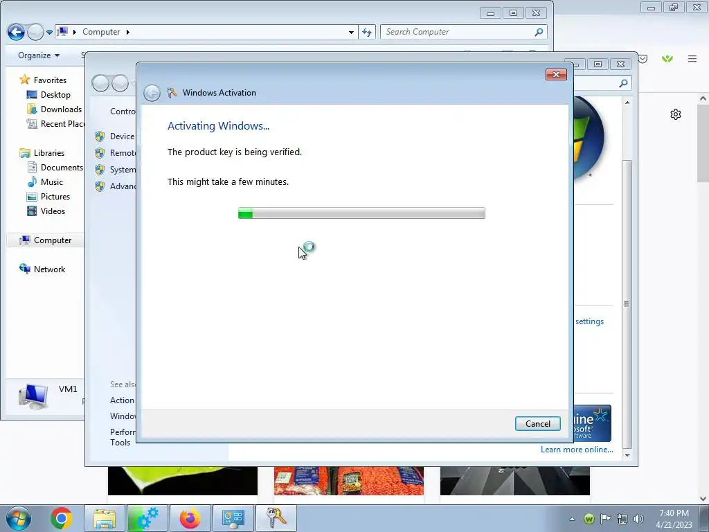Select Computer in navigation pane
The image size is (709, 532).
tap(53, 240)
